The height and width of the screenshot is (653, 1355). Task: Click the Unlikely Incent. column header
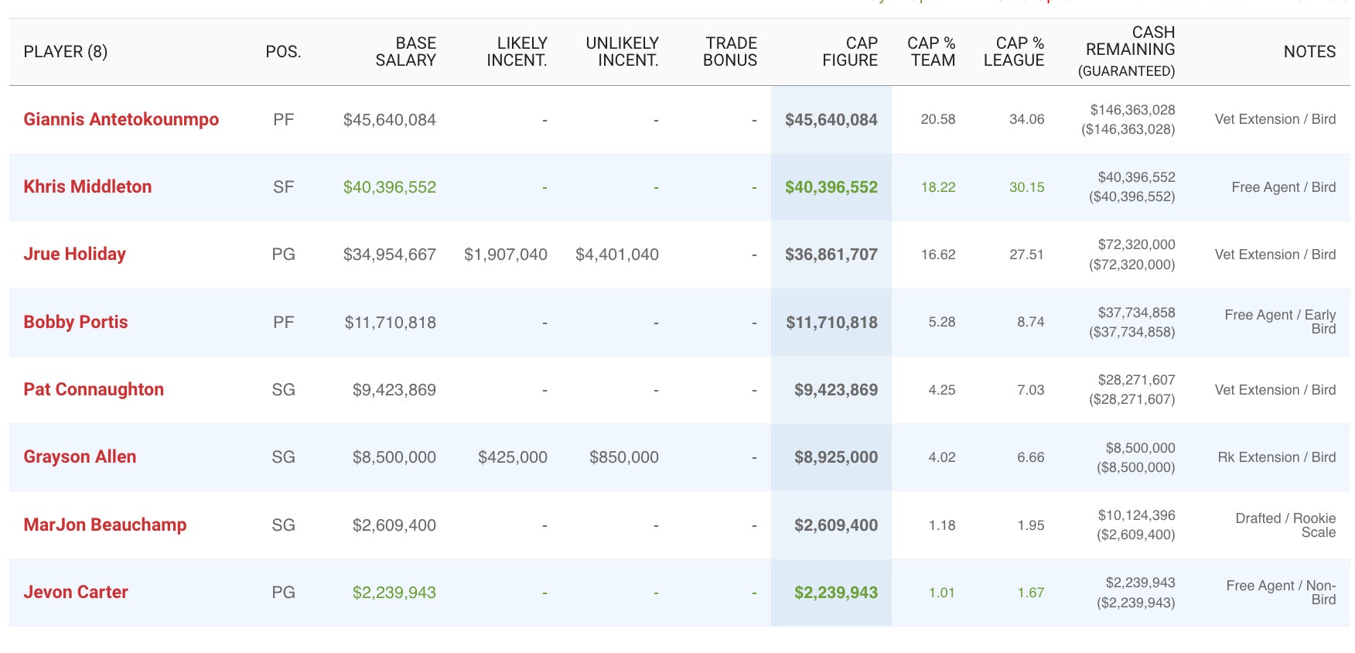(622, 52)
